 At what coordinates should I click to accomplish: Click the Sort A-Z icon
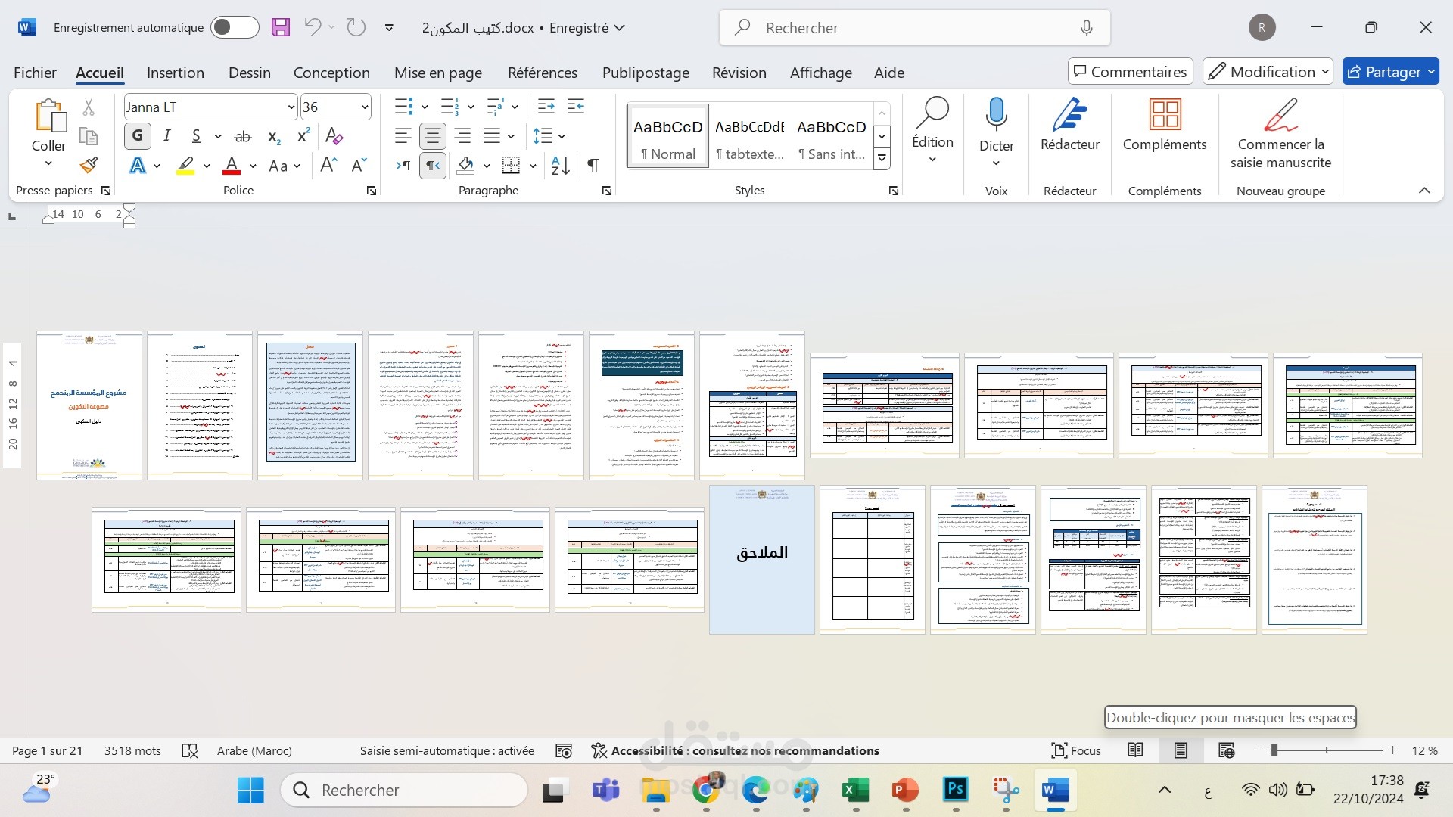(560, 166)
